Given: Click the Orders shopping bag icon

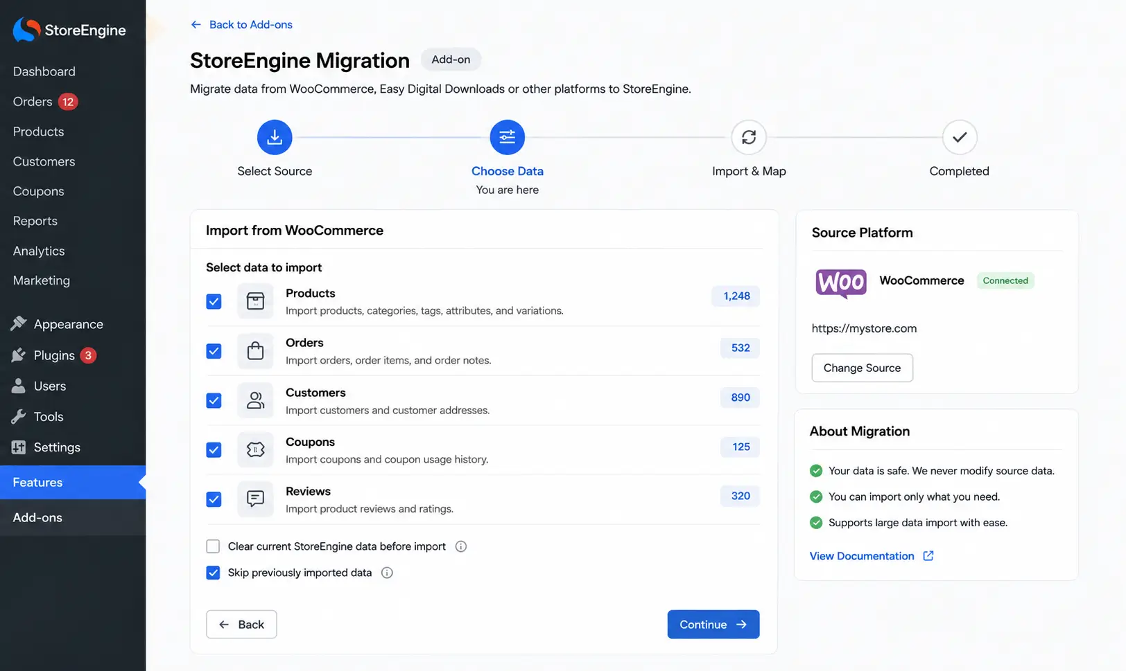Looking at the screenshot, I should 255,351.
